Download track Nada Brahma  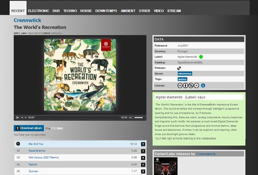(x=143, y=151)
